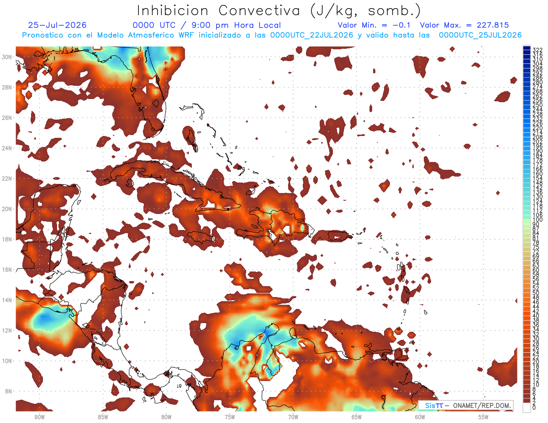Click the dark navy swatch at the legend top
The height and width of the screenshot is (423, 548).
[527, 48]
